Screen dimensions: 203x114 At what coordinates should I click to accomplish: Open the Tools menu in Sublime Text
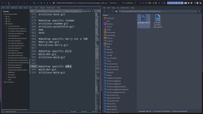36,8
